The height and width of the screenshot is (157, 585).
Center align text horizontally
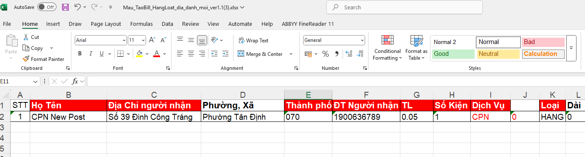coord(191,54)
